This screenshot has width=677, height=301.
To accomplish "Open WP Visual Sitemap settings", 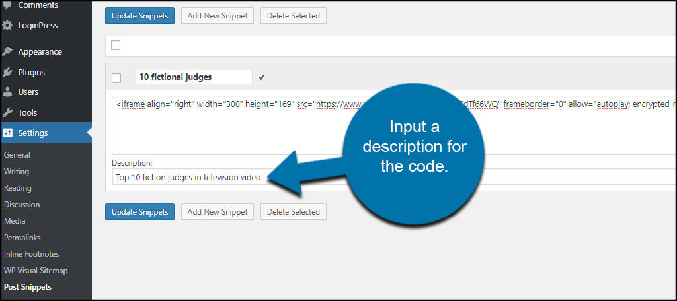I will coord(36,271).
